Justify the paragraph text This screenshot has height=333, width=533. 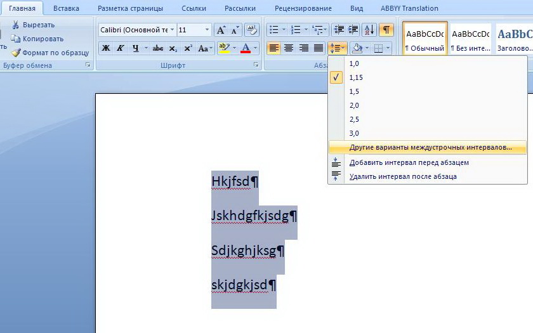pyautogui.click(x=318, y=48)
